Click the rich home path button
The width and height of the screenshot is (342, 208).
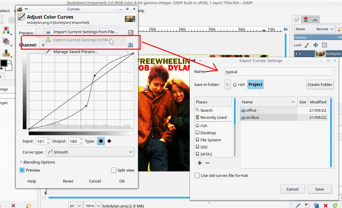click(x=239, y=84)
